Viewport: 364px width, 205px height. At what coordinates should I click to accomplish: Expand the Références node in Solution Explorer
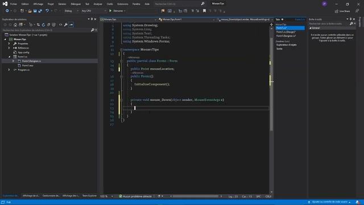(x=9, y=48)
